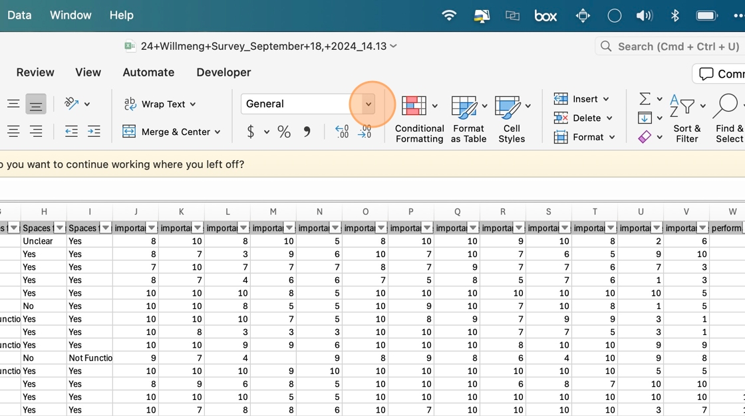This screenshot has height=416, width=745.
Task: Apply Comma Style number format
Action: (307, 132)
